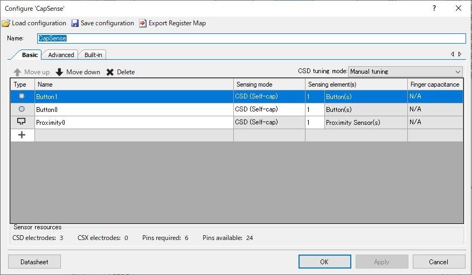Click the Load configuration label
Screen dimensions: 472x275
[x=39, y=23]
